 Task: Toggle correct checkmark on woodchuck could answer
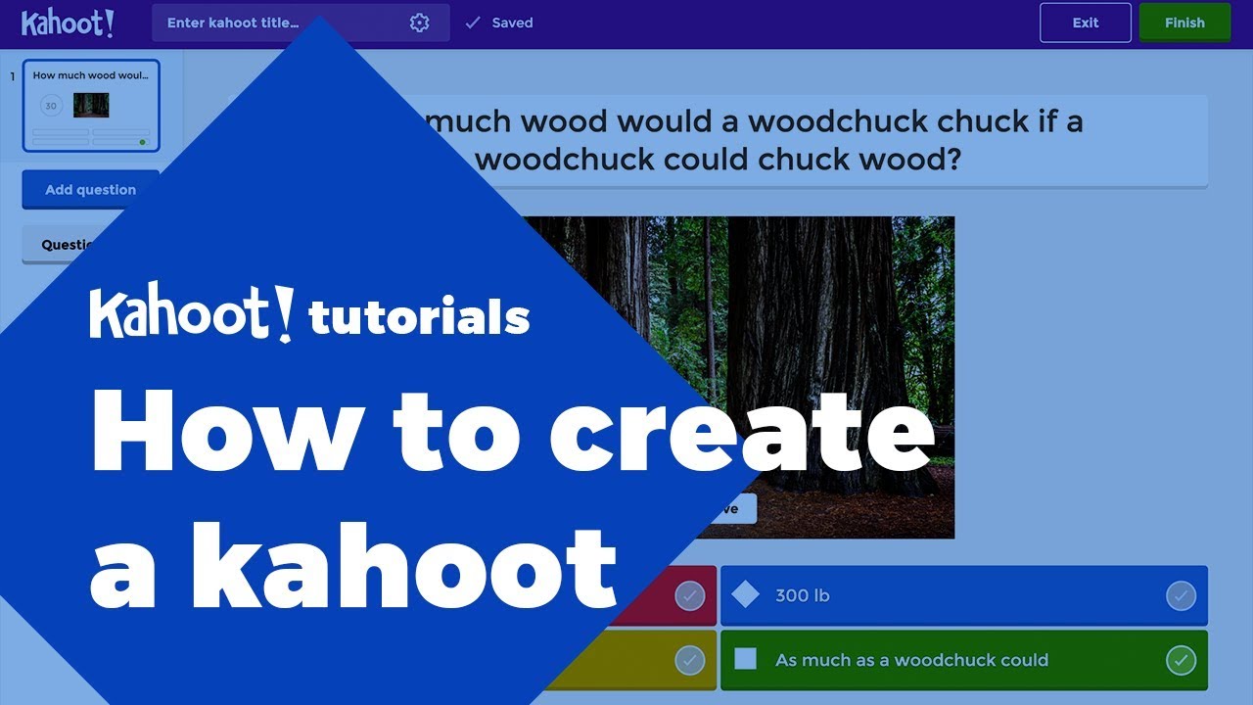1181,660
